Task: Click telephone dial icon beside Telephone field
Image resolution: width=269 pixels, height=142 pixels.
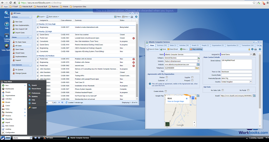Action: [x=197, y=68]
